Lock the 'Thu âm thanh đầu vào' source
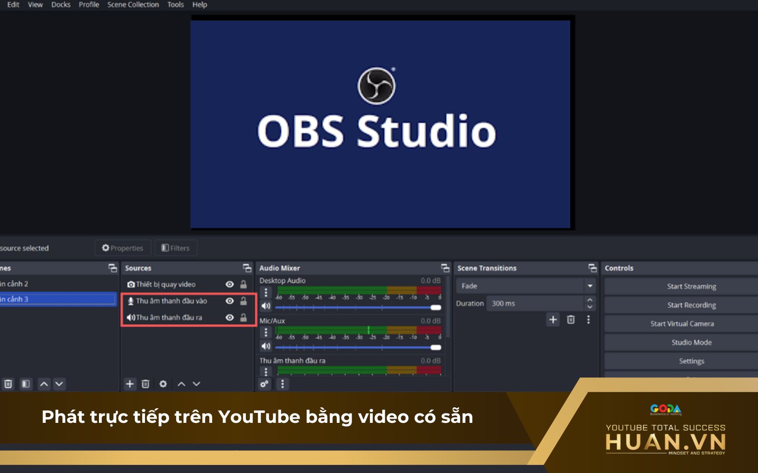The height and width of the screenshot is (473, 758). click(x=244, y=301)
